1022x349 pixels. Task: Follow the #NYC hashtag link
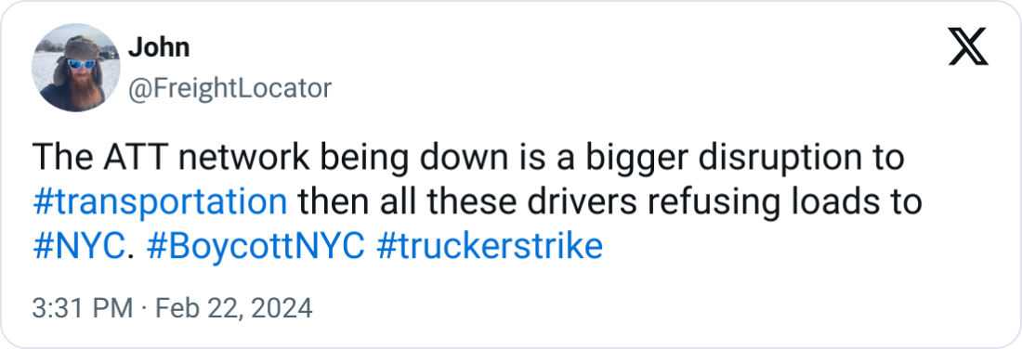pyautogui.click(x=78, y=247)
